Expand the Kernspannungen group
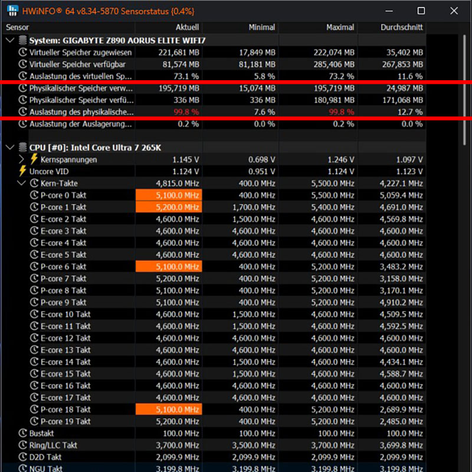 [21, 159]
